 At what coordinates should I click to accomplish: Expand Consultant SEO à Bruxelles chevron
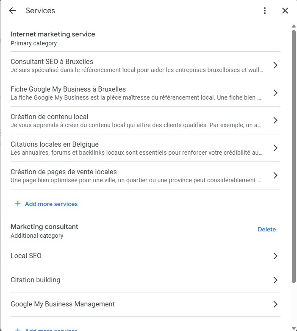tap(275, 65)
